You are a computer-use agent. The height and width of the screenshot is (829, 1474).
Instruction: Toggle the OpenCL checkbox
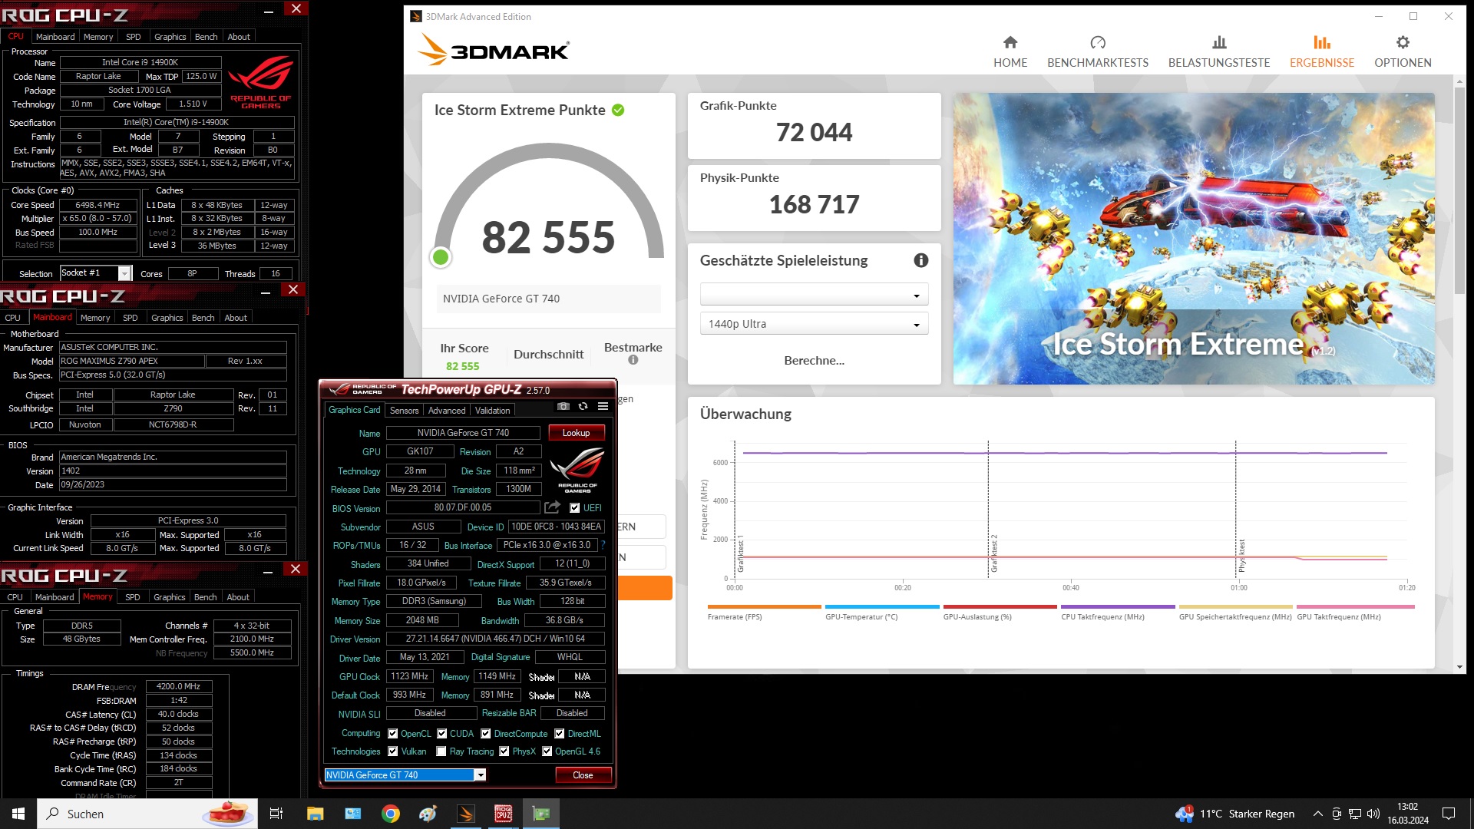[x=393, y=734]
